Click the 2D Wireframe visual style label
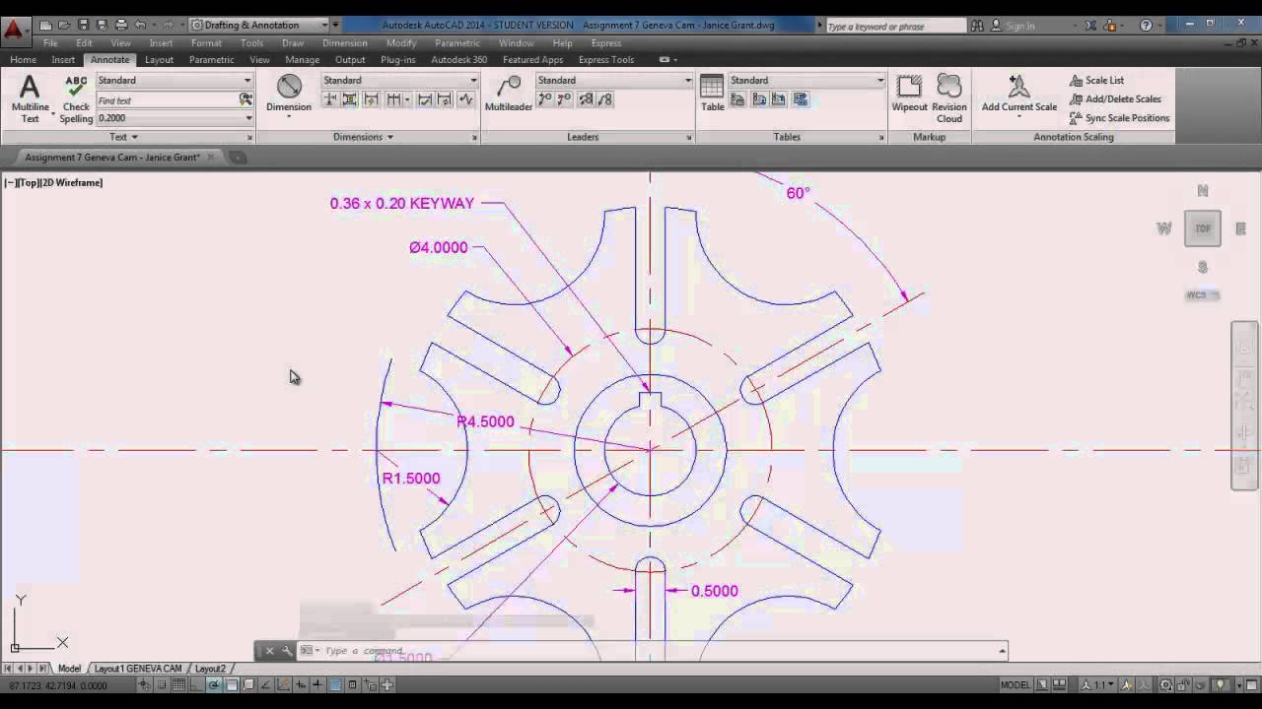 point(71,182)
